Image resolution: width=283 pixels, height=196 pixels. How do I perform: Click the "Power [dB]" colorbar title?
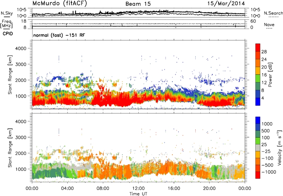pos(270,75)
